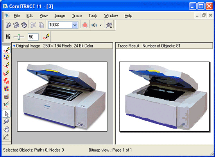Open the Tools menu
215x157 pixels.
[x=93, y=16]
